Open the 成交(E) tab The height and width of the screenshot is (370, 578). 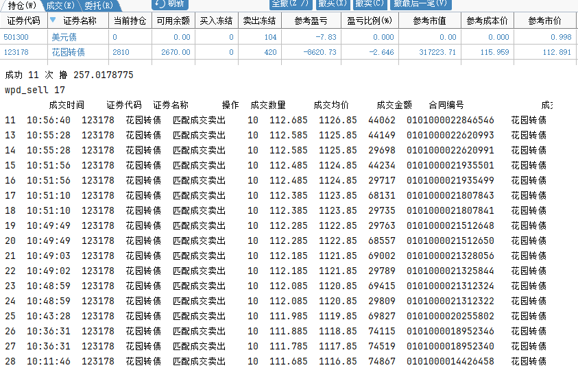pyautogui.click(x=61, y=5)
